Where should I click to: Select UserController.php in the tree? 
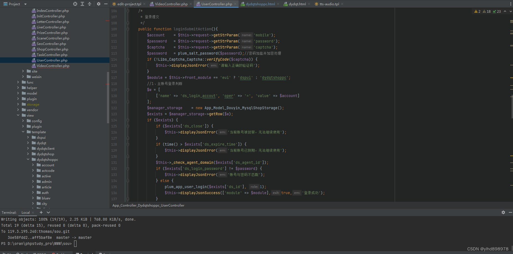(49, 60)
